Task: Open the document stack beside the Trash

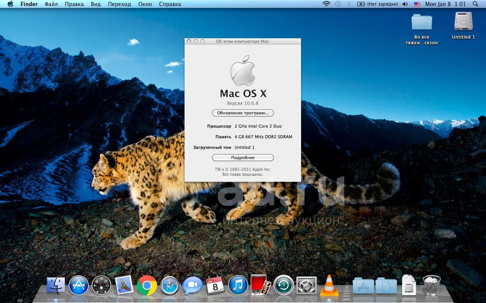Action: click(409, 285)
